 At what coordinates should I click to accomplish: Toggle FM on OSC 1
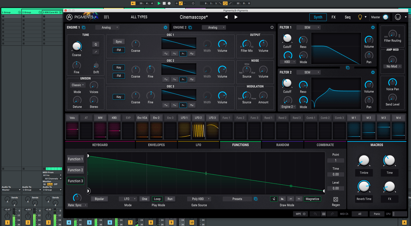coord(119,50)
